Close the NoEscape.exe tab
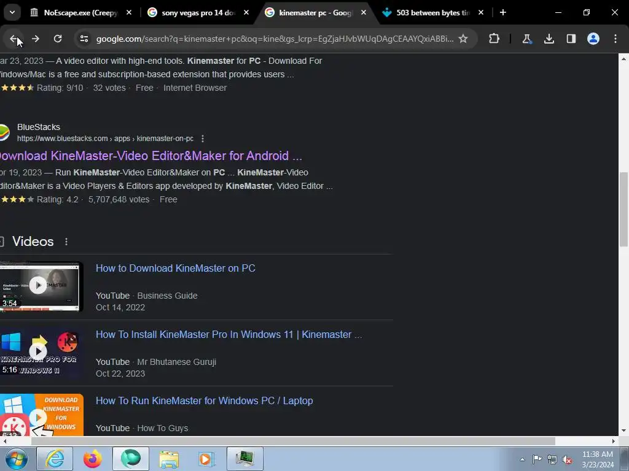Screen dimensions: 629x471 point(129,13)
